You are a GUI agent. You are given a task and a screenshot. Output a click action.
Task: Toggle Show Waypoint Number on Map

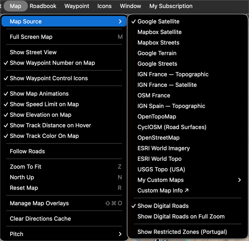tap(64, 63)
